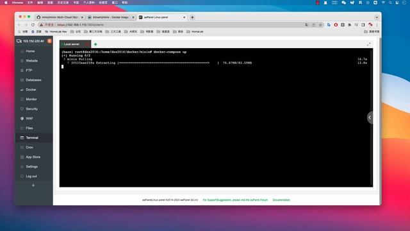Toggle the browser side panel icon
The height and width of the screenshot is (231, 410).
[x=363, y=24]
